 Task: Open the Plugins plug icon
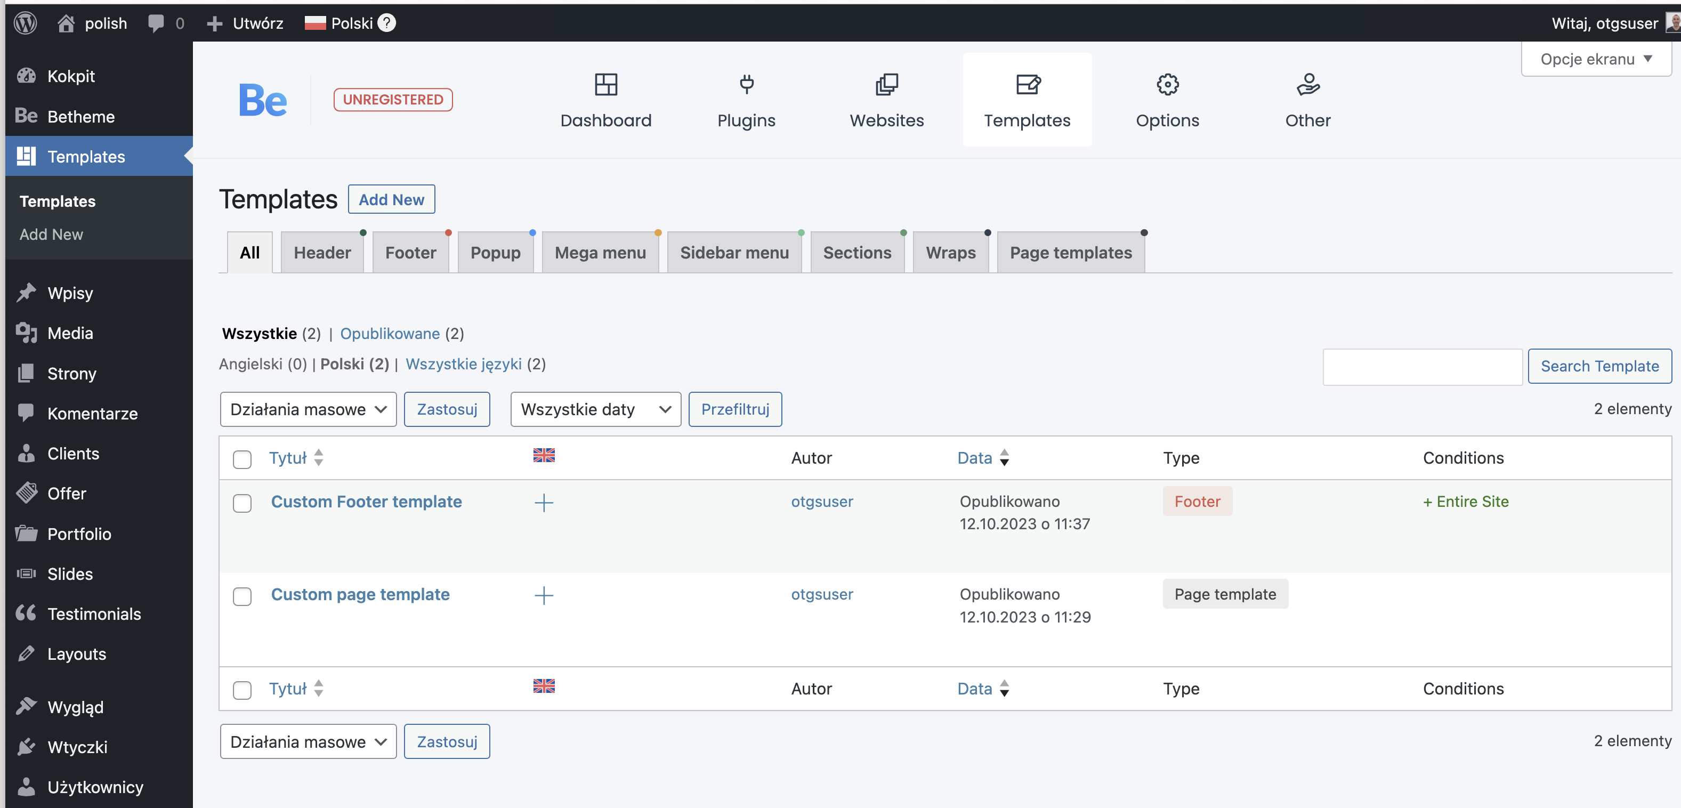click(747, 84)
